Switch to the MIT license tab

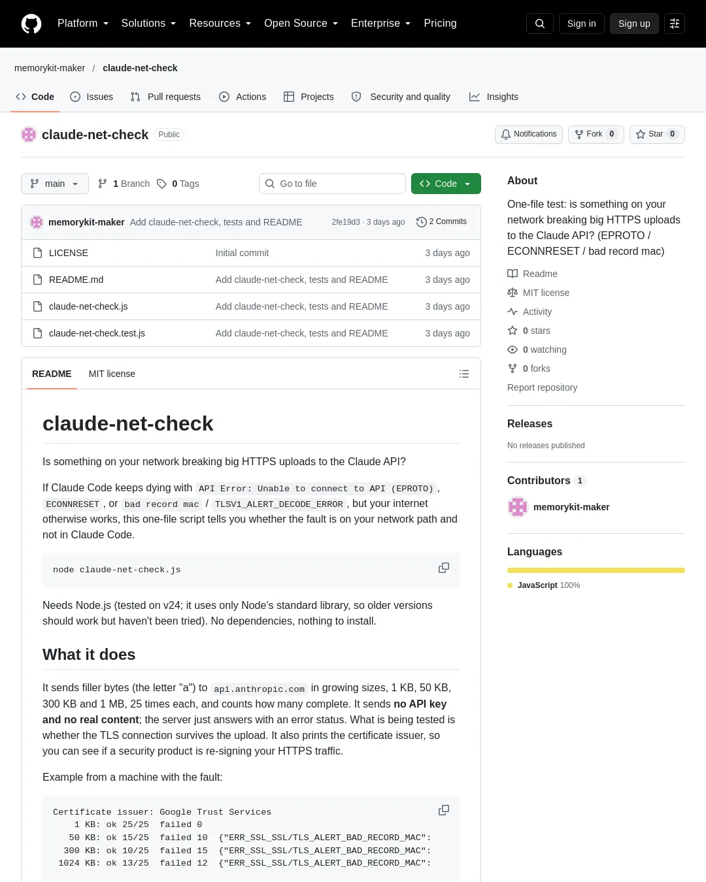[112, 374]
